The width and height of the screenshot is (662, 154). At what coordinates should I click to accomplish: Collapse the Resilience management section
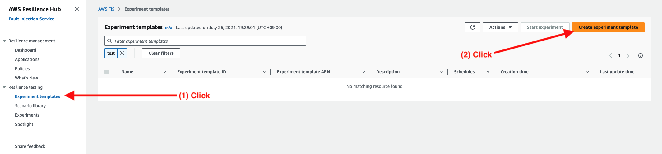[4, 41]
